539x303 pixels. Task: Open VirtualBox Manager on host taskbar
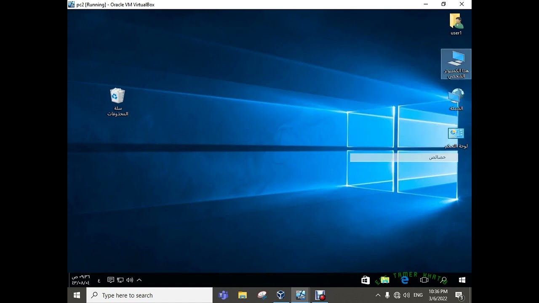click(x=281, y=295)
